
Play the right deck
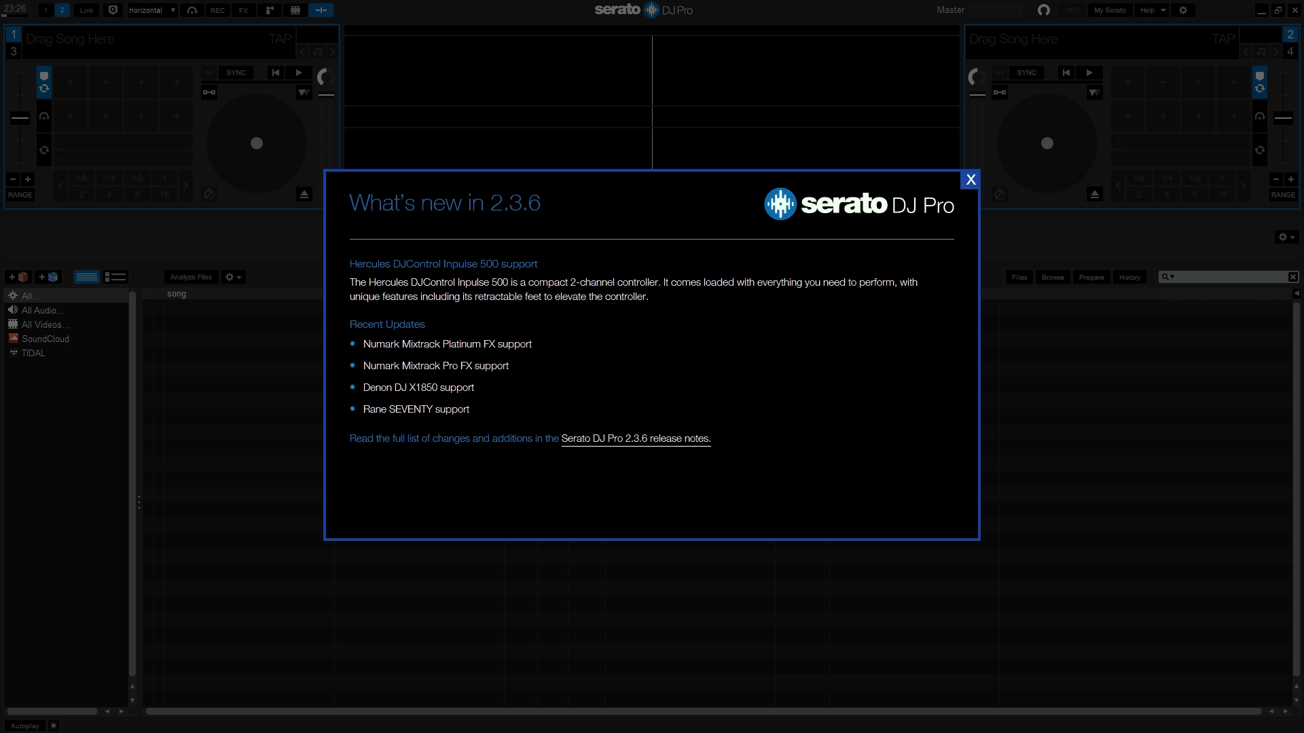pos(1089,73)
